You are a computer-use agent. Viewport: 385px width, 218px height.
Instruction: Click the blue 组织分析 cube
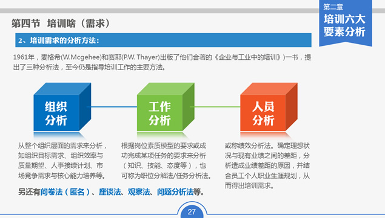(62, 107)
